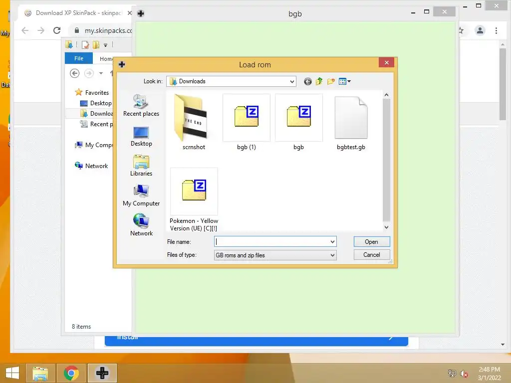Click bgb window system menu icon
511x383 pixels.
pos(141,13)
